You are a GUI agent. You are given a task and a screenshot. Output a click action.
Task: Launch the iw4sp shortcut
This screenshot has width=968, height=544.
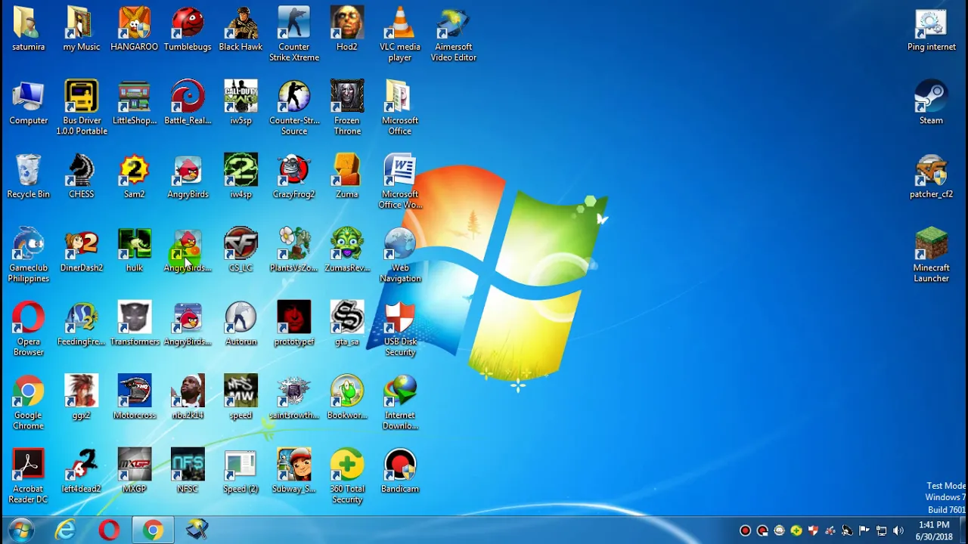[x=240, y=177]
